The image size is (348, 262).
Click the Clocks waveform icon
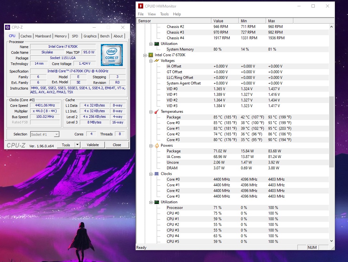[x=157, y=174]
